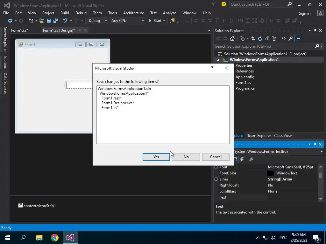This screenshot has width=326, height=244.
Task: Click the Visual Studio taskbar icon
Action: [x=70, y=238]
